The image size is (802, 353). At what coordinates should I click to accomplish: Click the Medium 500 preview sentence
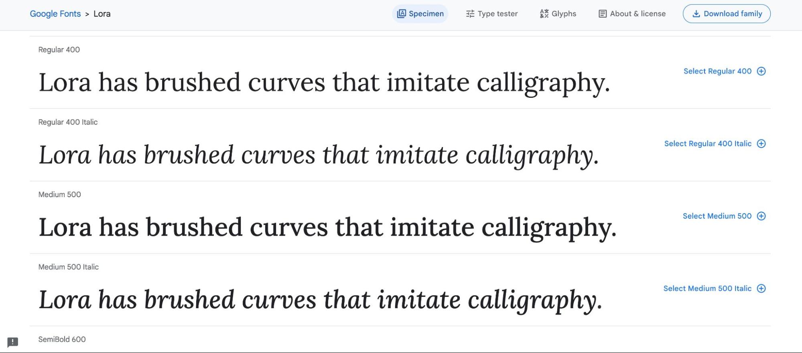coord(327,228)
